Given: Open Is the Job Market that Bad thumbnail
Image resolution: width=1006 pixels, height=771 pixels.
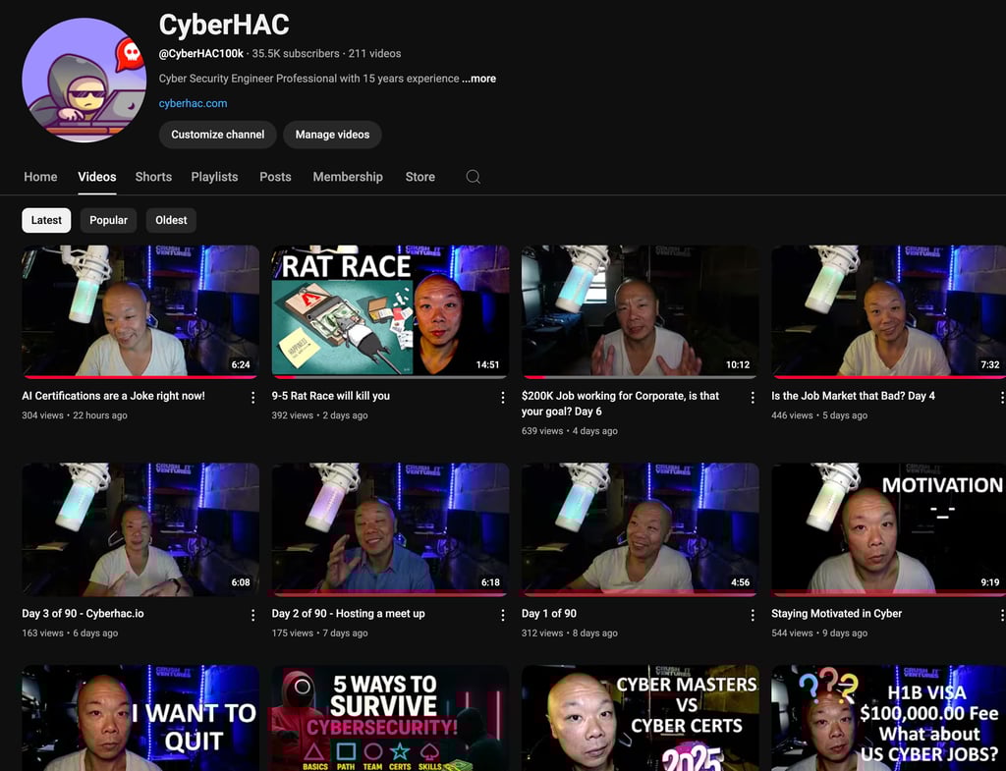Looking at the screenshot, I should tap(888, 311).
